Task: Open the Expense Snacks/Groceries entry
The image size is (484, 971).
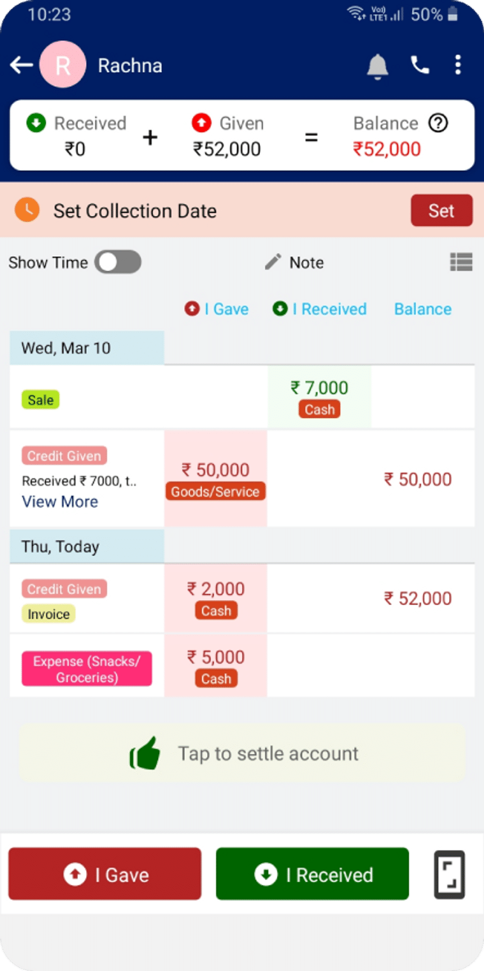Action: (87, 669)
